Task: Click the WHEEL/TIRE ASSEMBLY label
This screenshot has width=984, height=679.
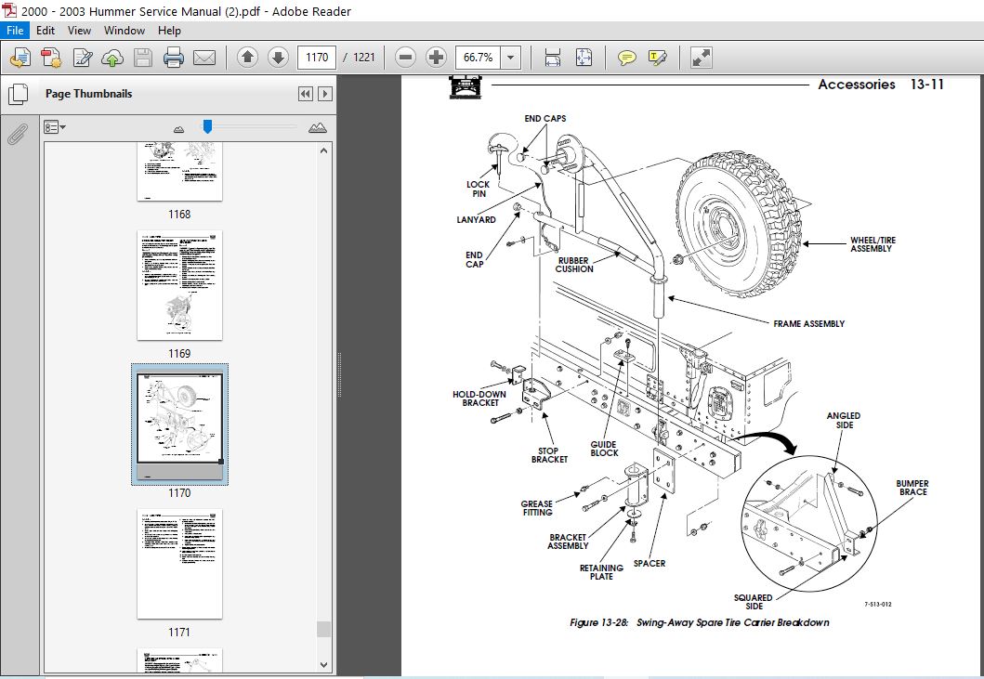Action: pos(872,244)
